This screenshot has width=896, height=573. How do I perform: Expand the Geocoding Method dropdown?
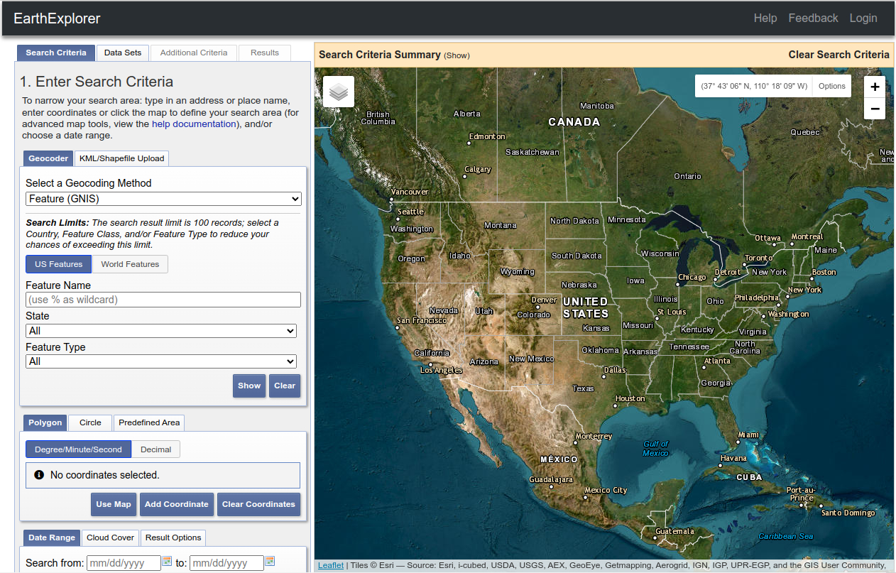click(163, 199)
